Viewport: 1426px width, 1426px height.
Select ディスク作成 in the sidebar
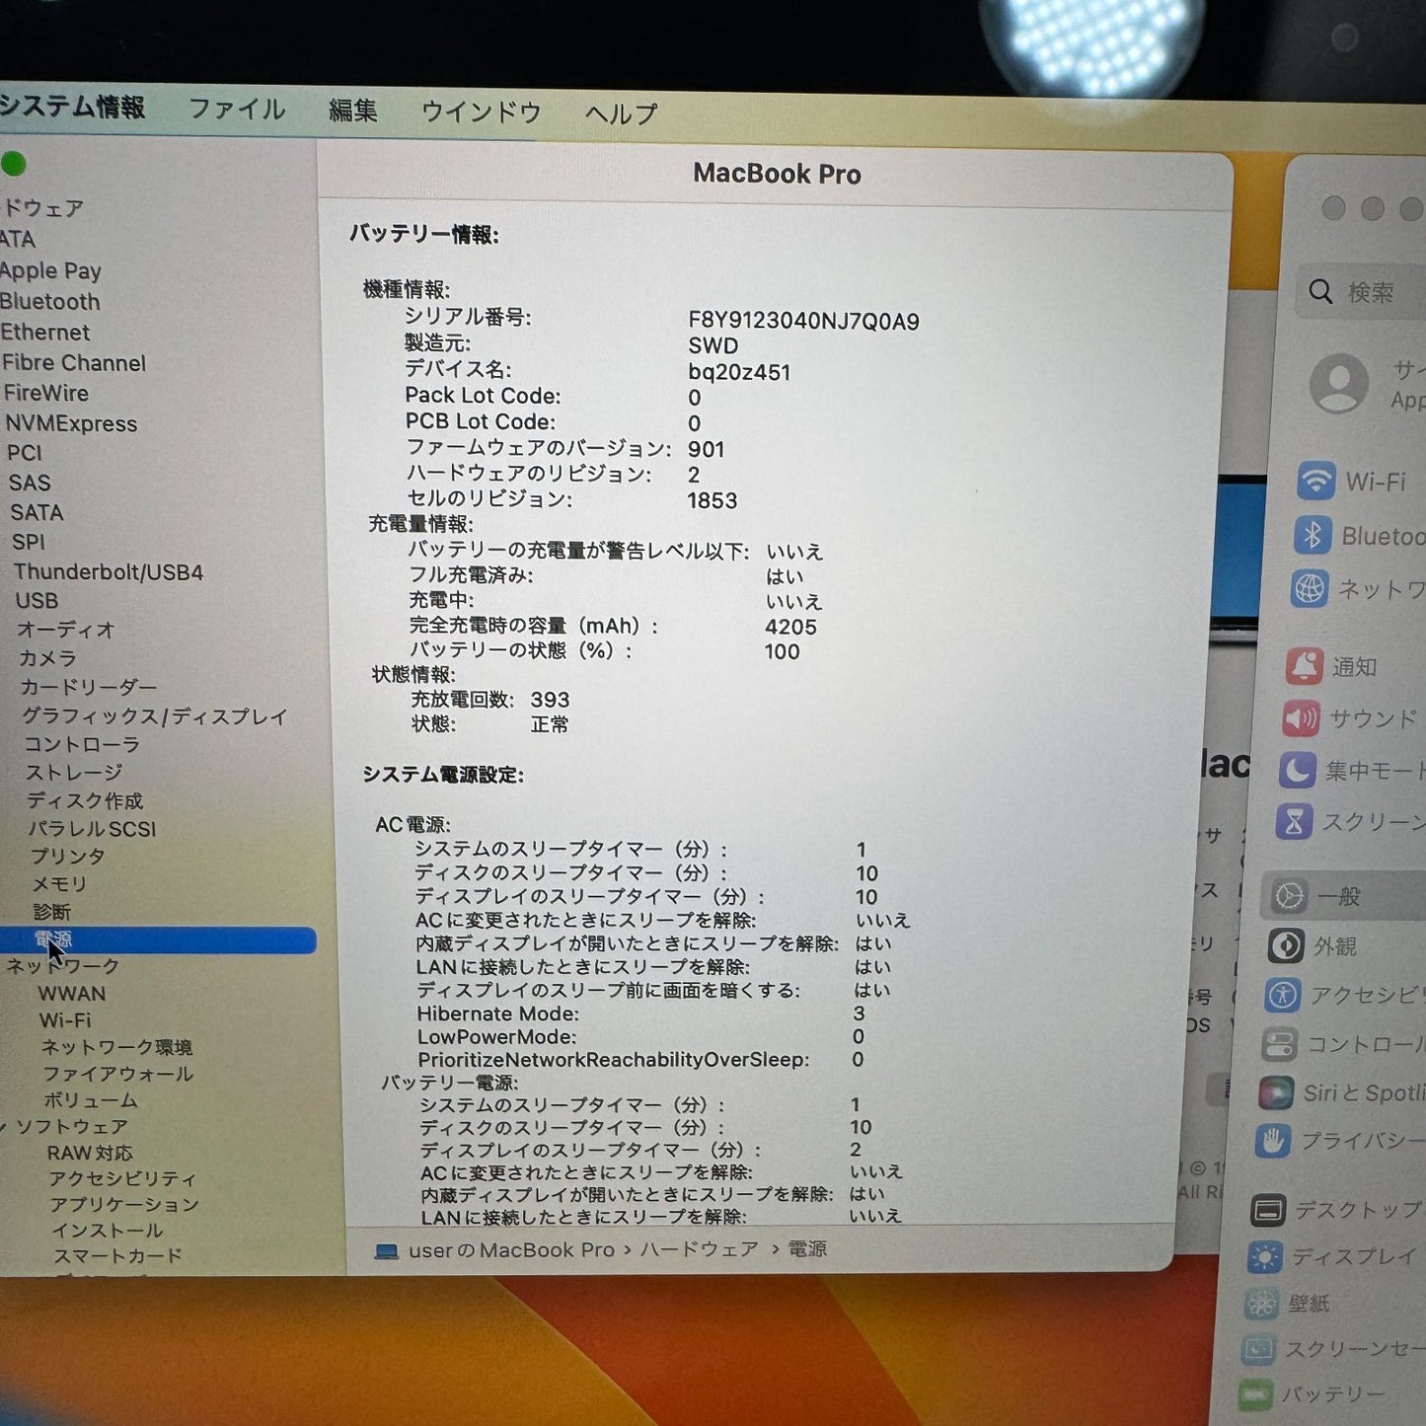coord(85,800)
